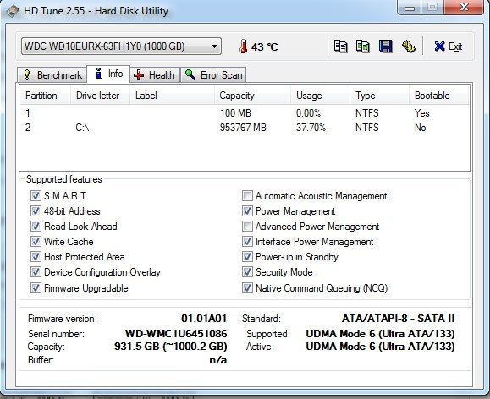Click standard value ATA/ATAPI-8 - SATA II

(398, 319)
